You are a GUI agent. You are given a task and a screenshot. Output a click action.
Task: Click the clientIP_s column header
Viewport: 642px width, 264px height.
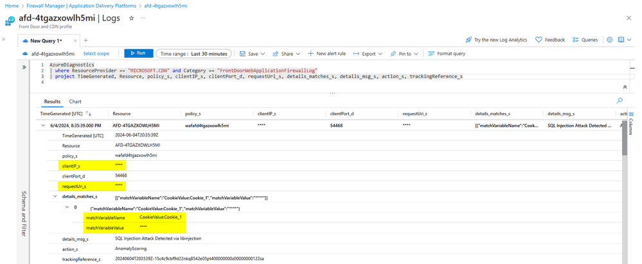pyautogui.click(x=267, y=114)
